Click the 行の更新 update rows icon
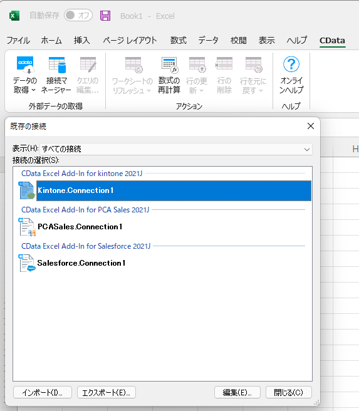359x411 pixels. point(197,65)
